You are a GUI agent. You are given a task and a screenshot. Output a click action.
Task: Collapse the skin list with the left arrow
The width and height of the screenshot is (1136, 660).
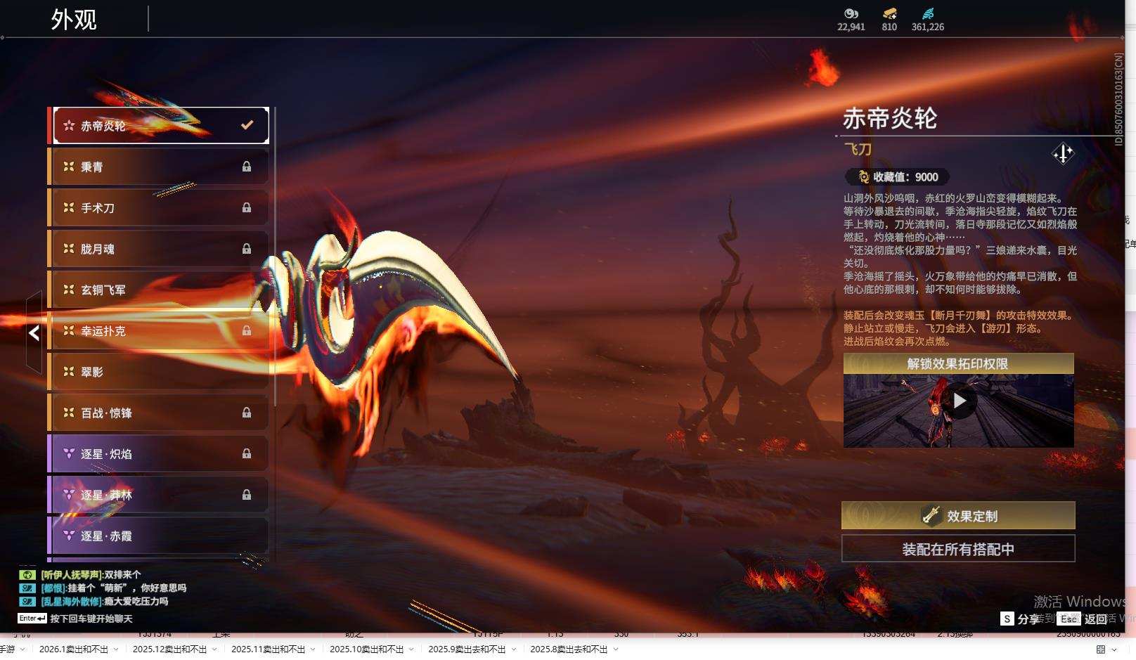(x=33, y=334)
